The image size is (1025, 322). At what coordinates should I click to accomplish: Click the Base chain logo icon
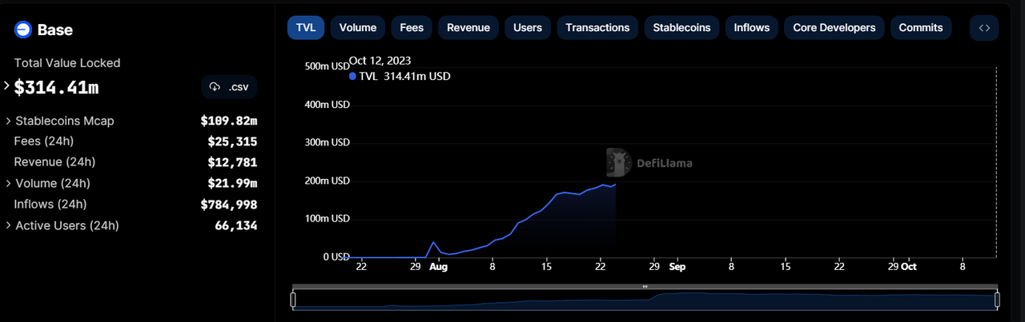point(22,30)
